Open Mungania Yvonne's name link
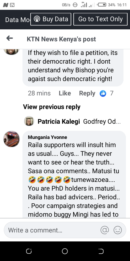 (47, 137)
